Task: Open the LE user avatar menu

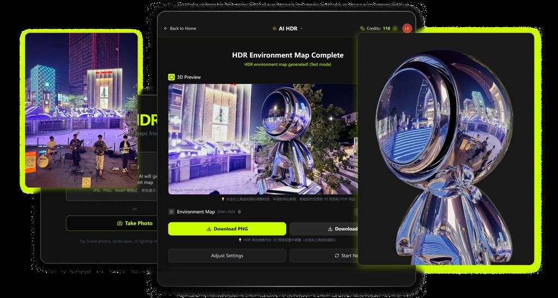Action: (407, 28)
